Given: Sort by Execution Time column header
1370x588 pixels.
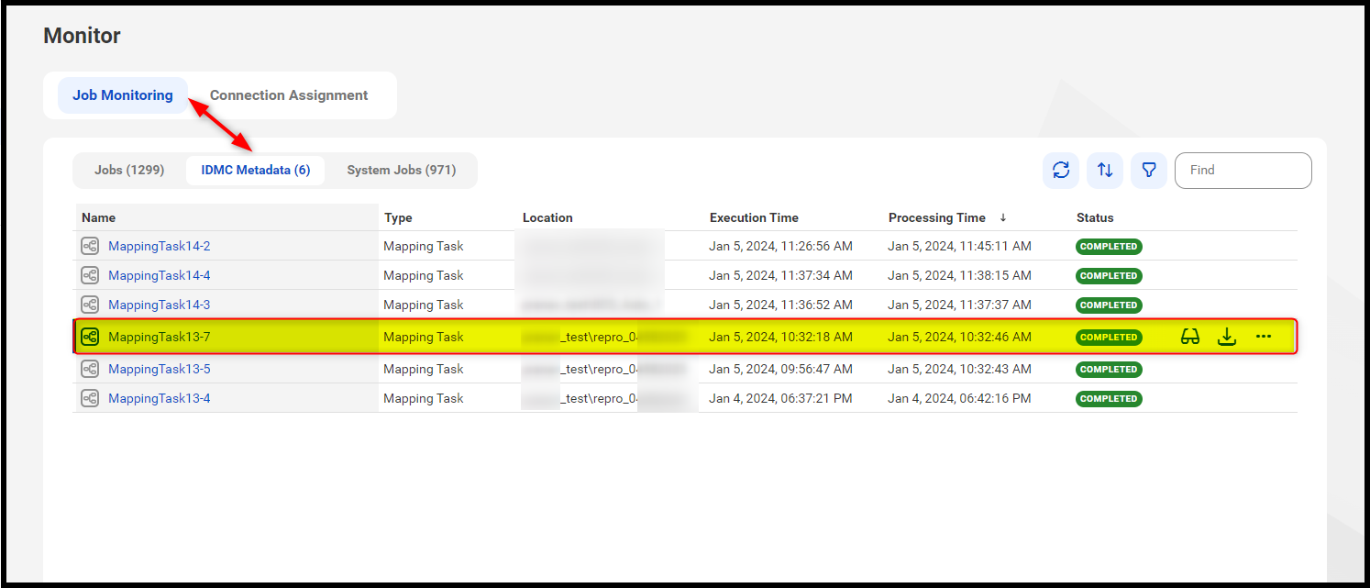Looking at the screenshot, I should pyautogui.click(x=754, y=217).
